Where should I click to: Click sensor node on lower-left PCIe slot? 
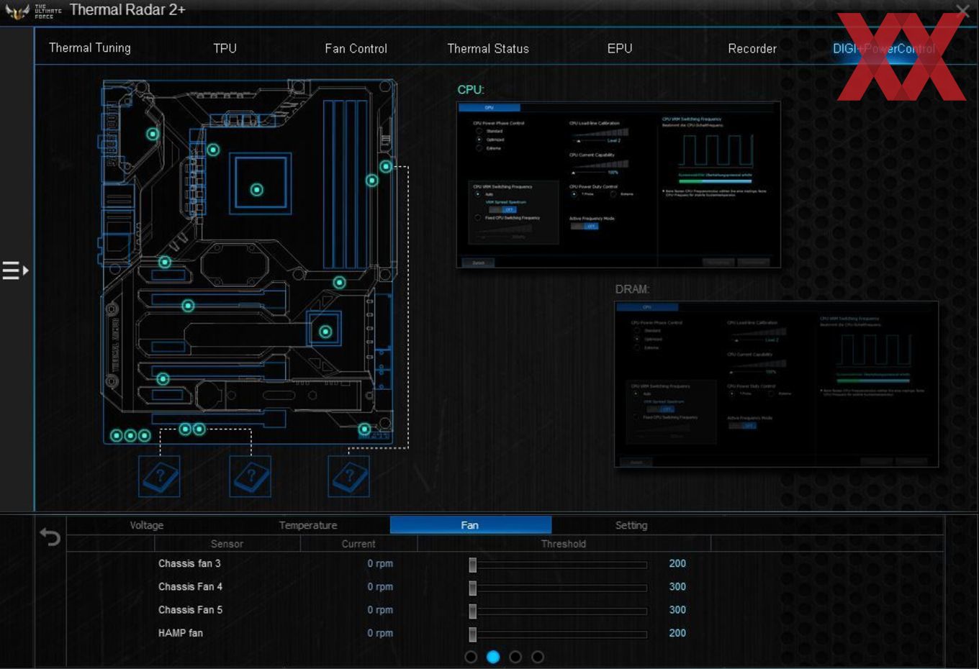(x=163, y=378)
